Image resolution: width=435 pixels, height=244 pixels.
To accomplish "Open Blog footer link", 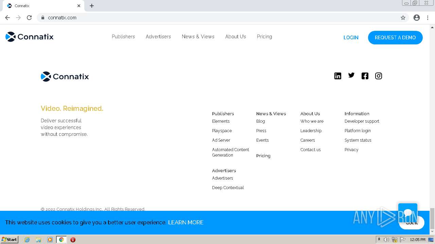I will [261, 121].
